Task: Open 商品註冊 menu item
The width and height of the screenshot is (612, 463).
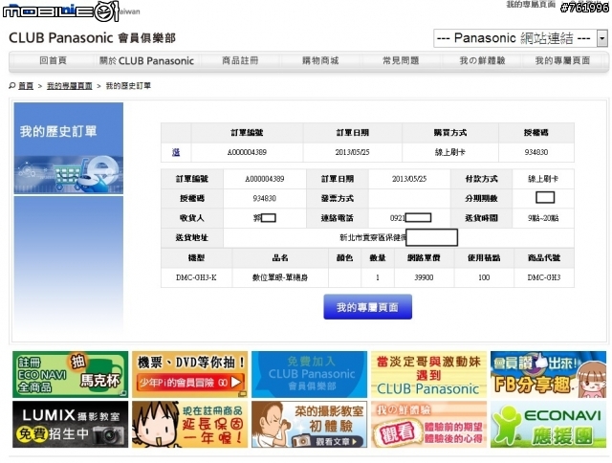Action: click(240, 60)
